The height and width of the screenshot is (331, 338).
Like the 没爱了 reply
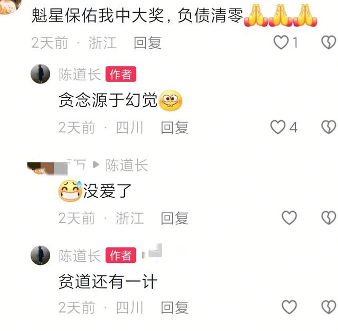tap(289, 217)
